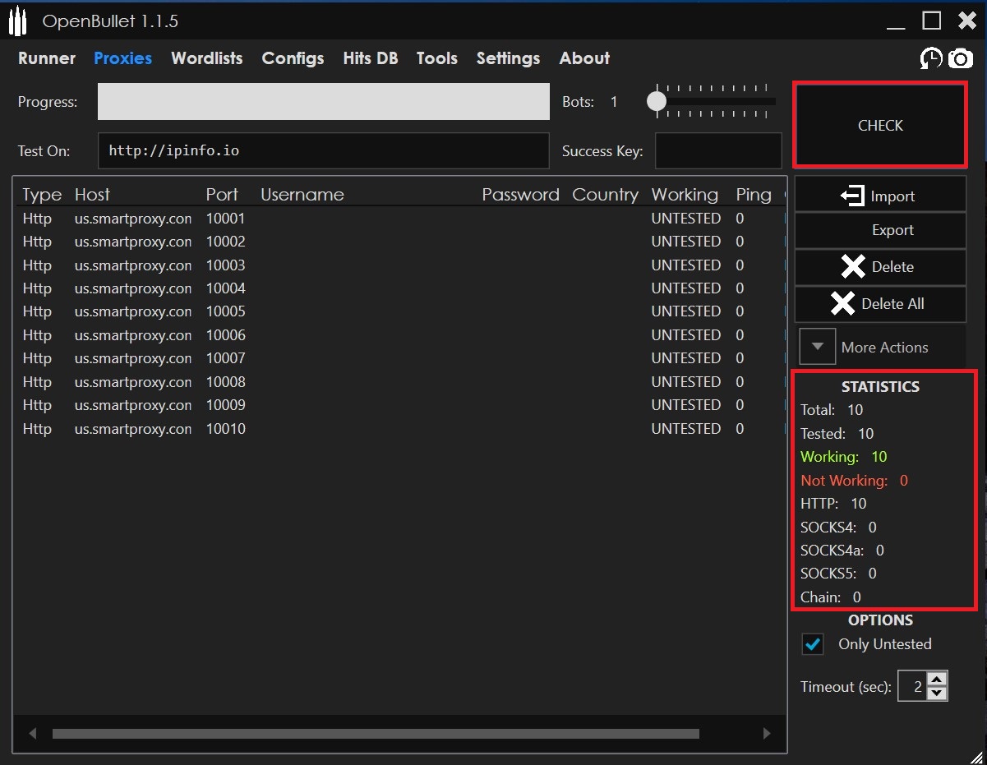Select the proxy row with port 10005
The image size is (987, 765).
coord(399,311)
